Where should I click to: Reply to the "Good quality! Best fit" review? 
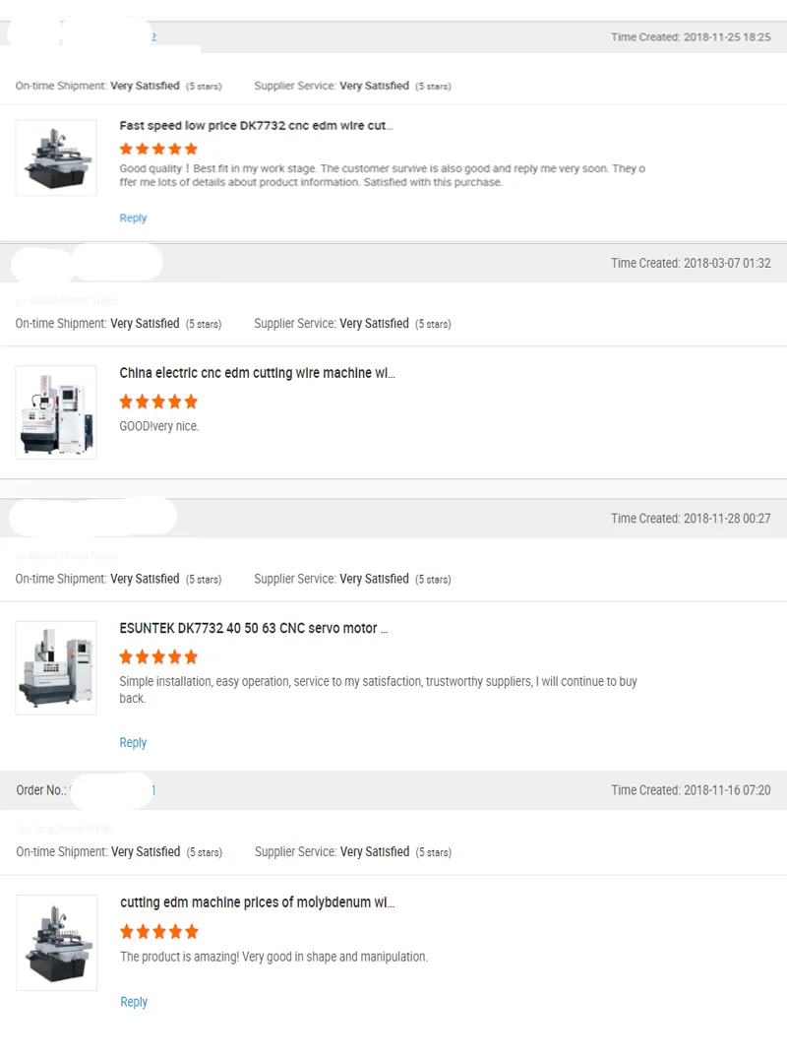click(133, 218)
